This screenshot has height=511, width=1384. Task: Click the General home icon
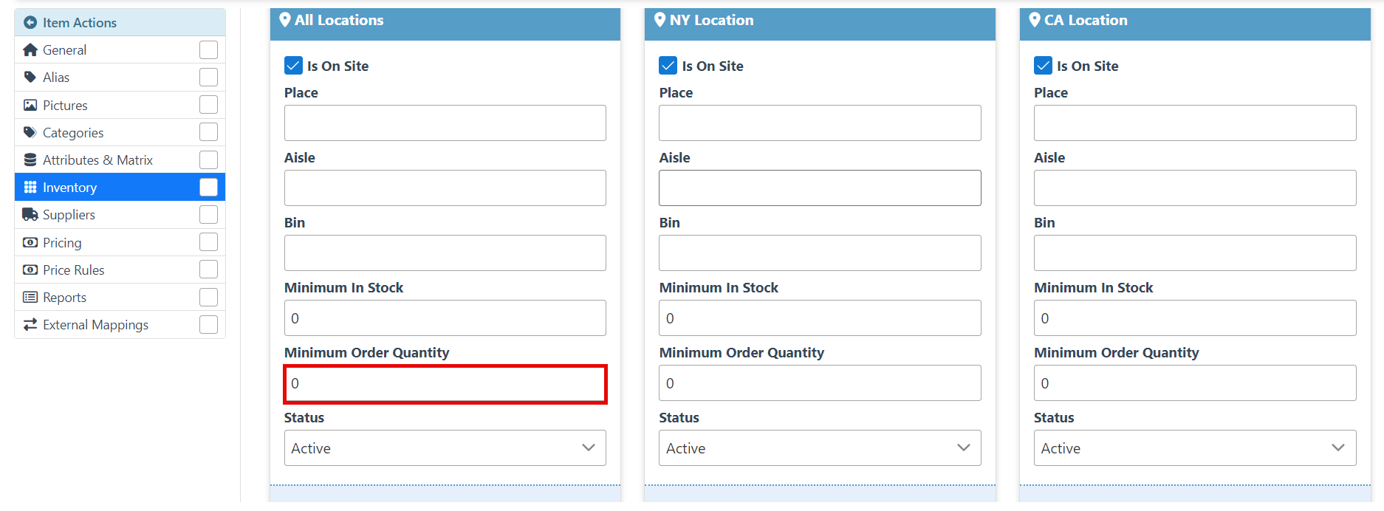pyautogui.click(x=30, y=50)
